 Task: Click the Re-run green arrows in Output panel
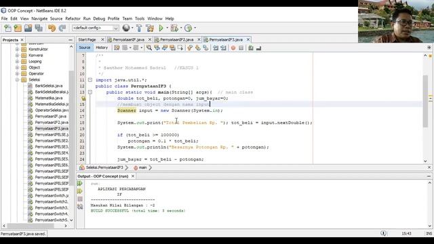[80, 183]
